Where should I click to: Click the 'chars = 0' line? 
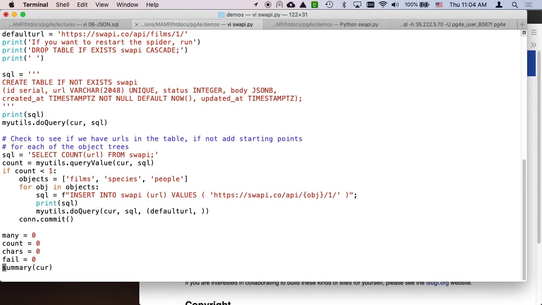click(21, 252)
